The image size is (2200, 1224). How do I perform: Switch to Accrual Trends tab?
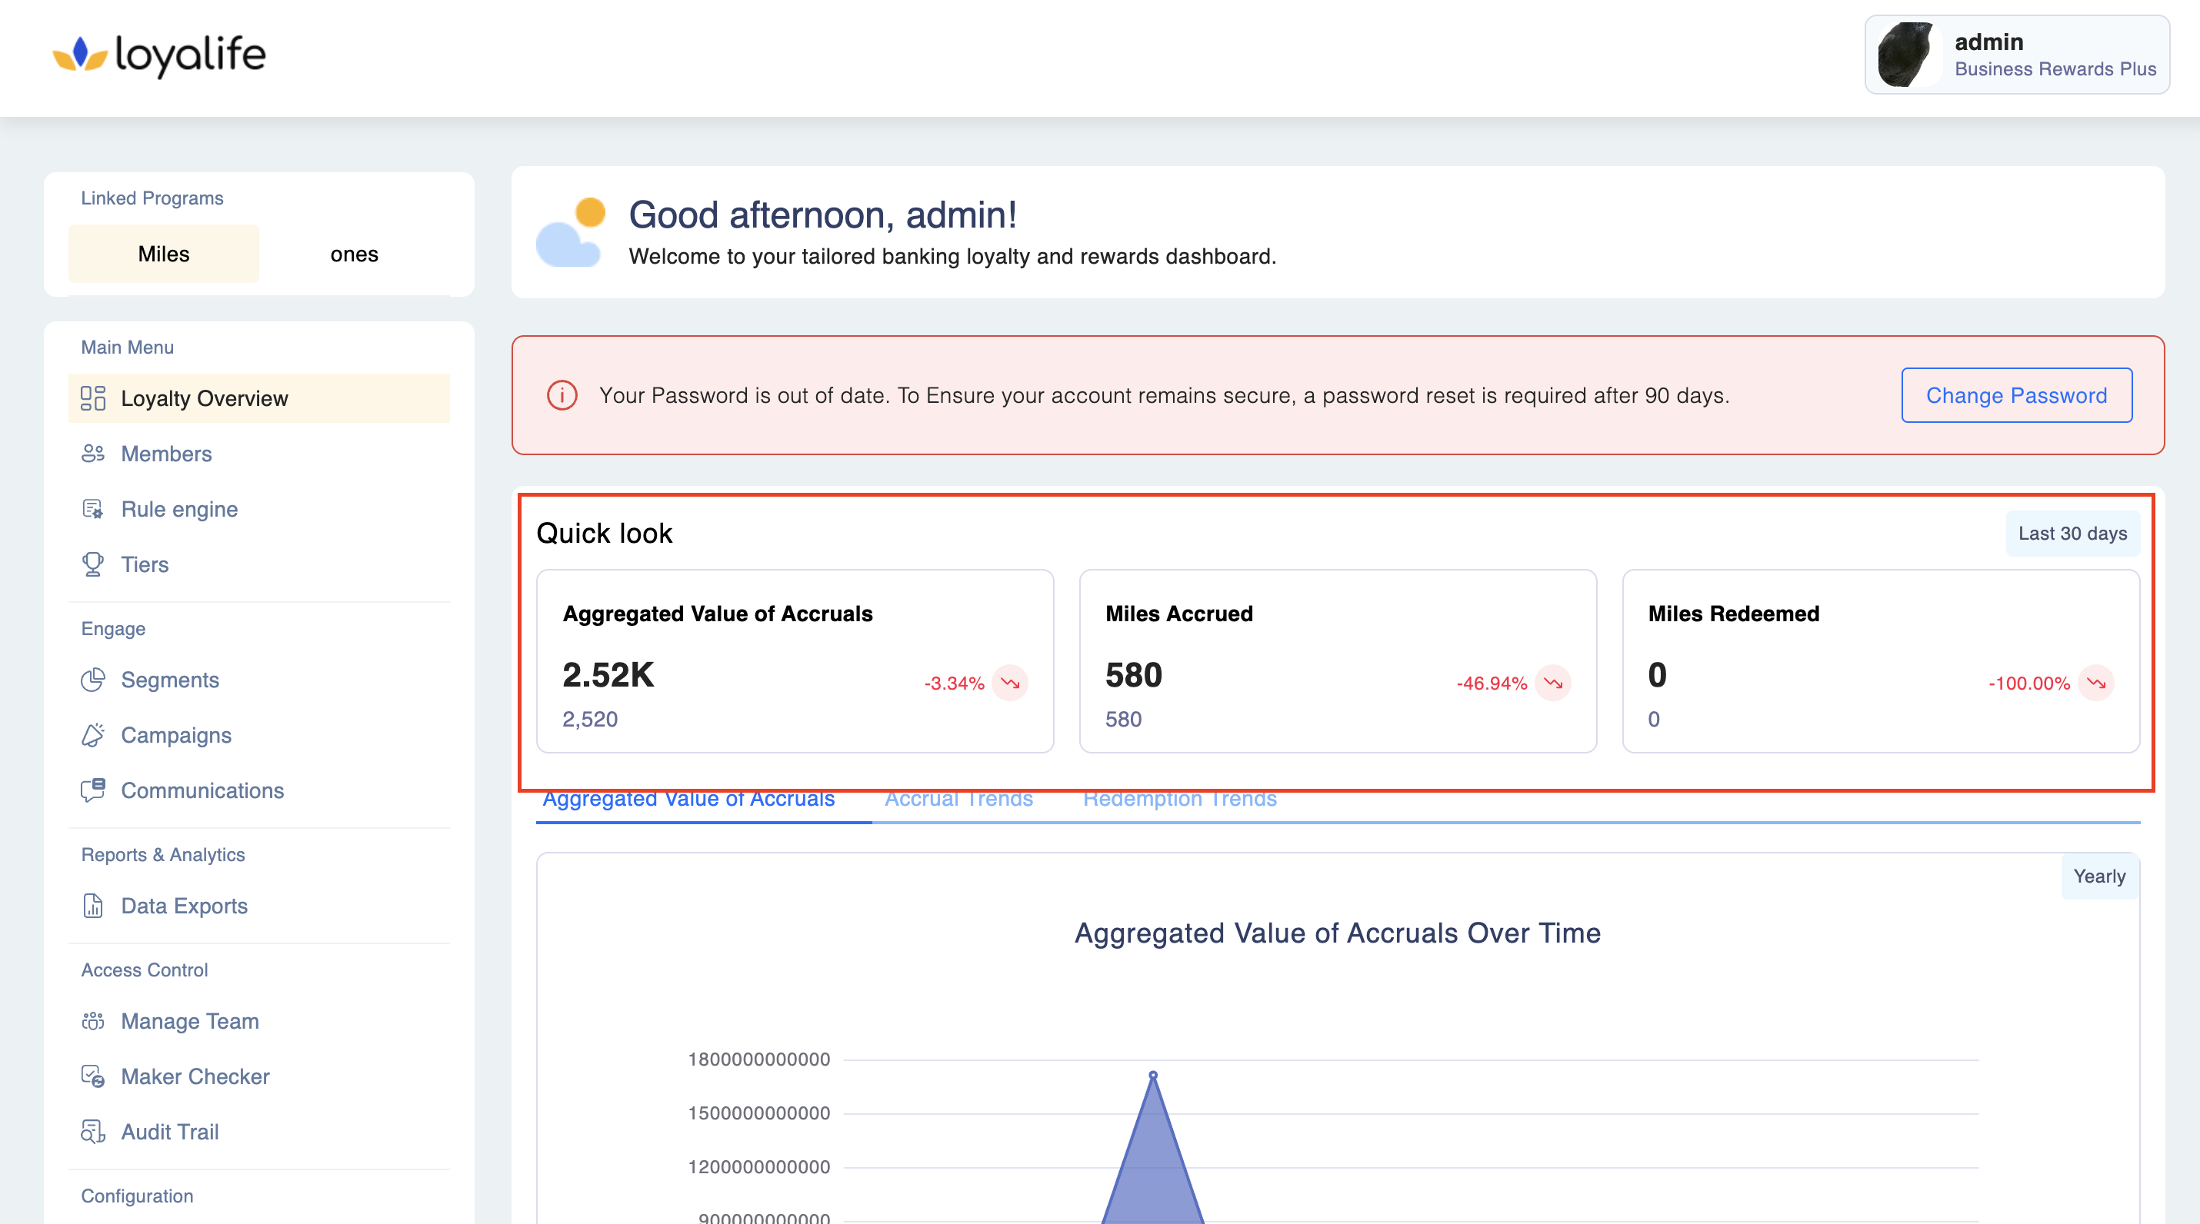click(x=958, y=800)
